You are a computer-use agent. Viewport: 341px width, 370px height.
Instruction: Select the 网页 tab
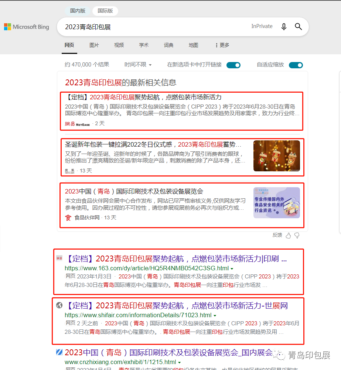(x=69, y=45)
